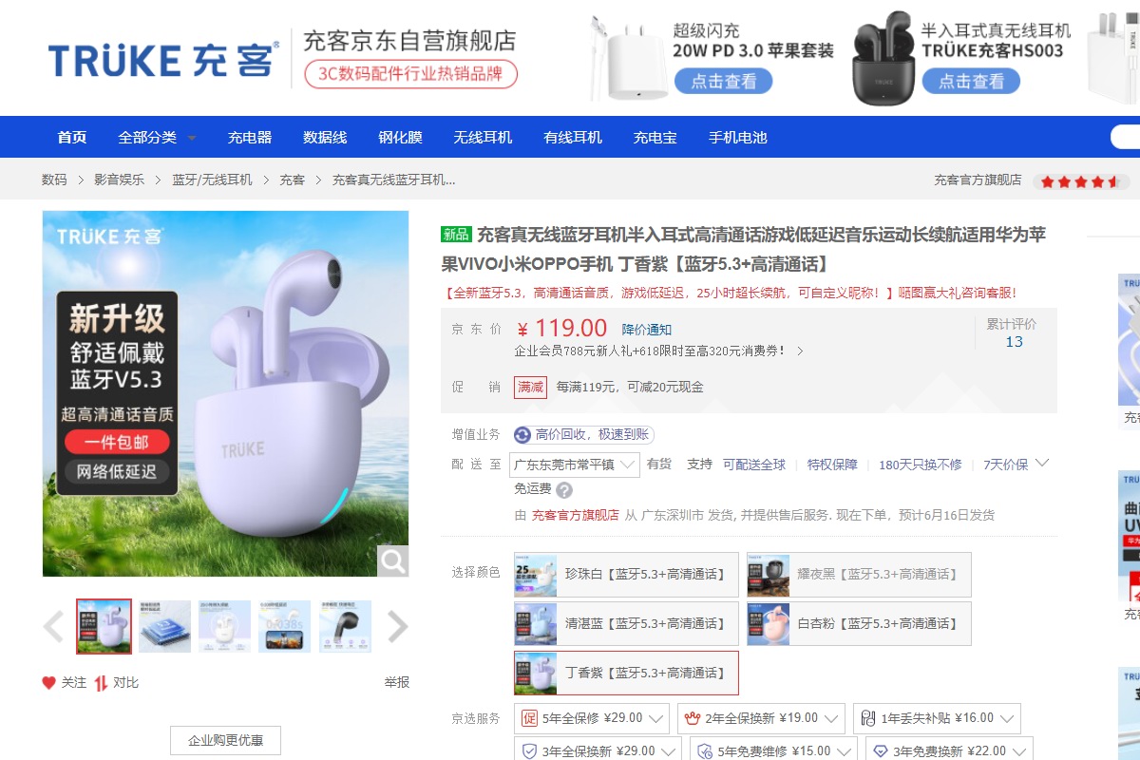Viewport: 1140px width, 760px height.
Task: Click the arrow after 企业会员 promotion text
Action: (801, 351)
